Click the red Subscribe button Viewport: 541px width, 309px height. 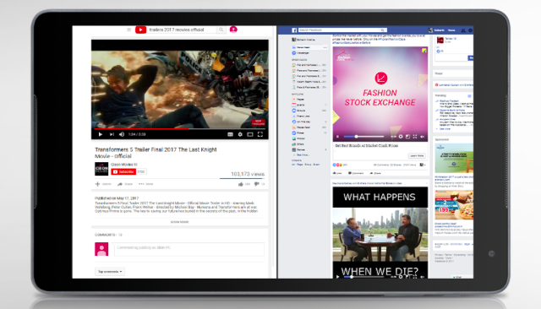tap(123, 171)
